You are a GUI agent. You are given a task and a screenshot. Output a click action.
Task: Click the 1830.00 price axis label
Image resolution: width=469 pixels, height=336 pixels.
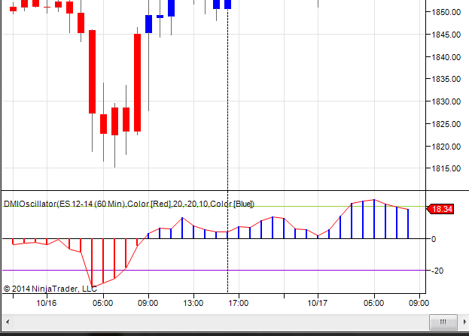click(x=446, y=101)
